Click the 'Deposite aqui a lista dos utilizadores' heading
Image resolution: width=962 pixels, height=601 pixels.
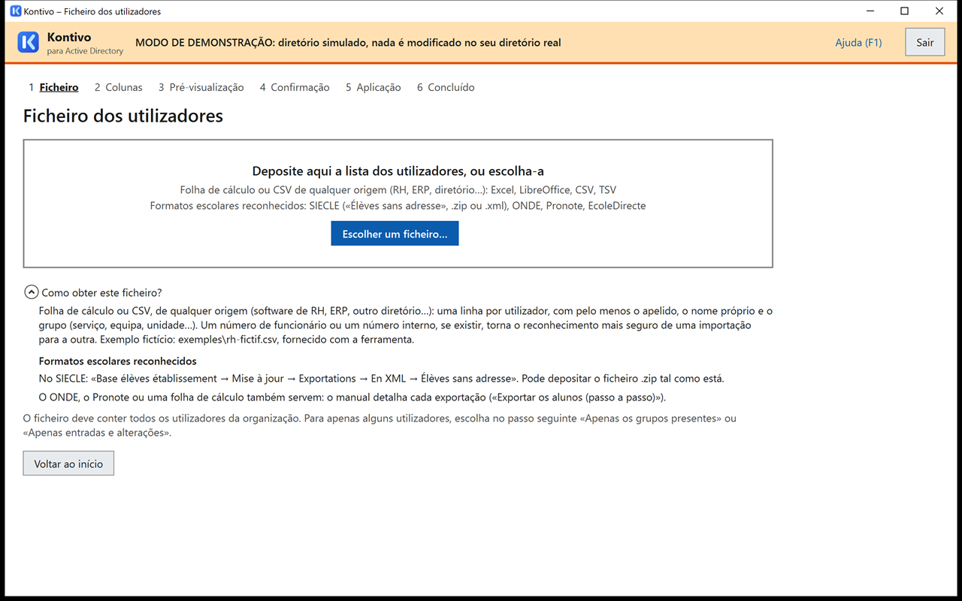pos(398,171)
